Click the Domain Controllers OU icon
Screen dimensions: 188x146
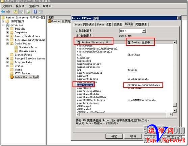click(12, 36)
